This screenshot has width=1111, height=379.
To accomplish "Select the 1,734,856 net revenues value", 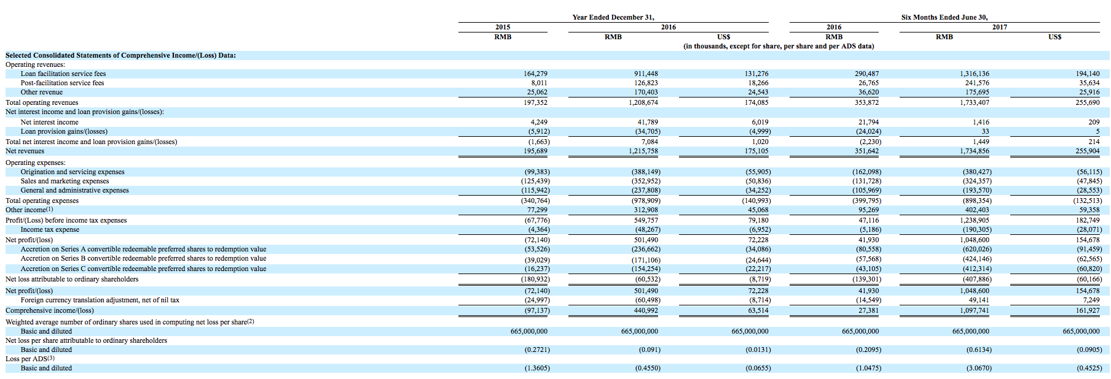I will (x=975, y=151).
